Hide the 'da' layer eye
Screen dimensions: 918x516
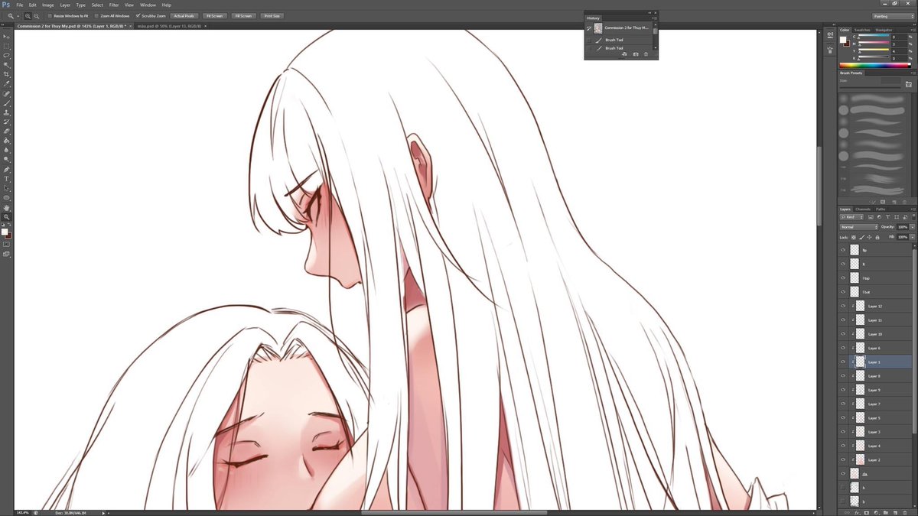pos(844,474)
